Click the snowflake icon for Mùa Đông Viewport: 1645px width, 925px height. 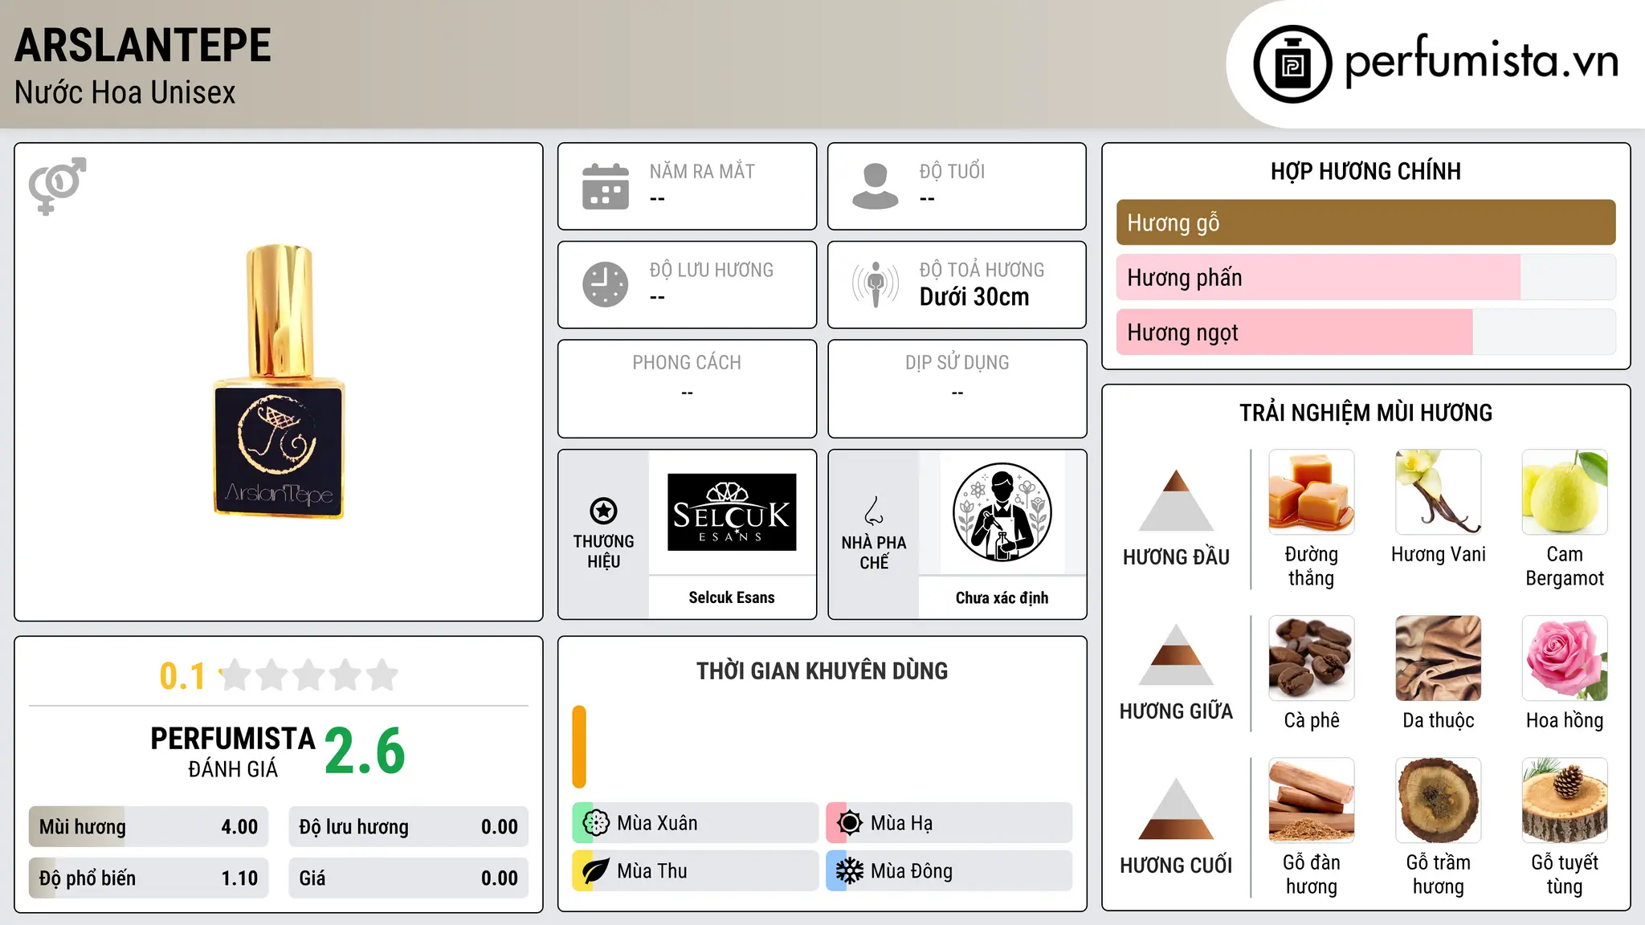pos(850,871)
